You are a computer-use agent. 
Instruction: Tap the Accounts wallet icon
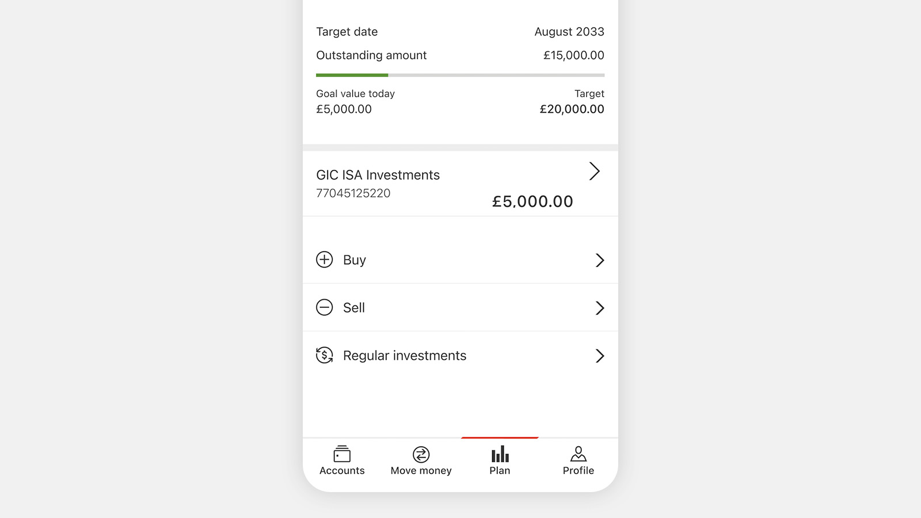click(x=342, y=454)
